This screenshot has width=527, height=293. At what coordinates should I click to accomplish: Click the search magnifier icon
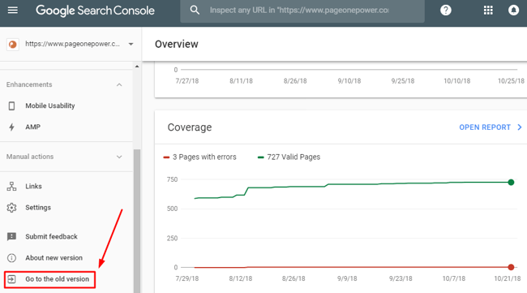point(195,10)
